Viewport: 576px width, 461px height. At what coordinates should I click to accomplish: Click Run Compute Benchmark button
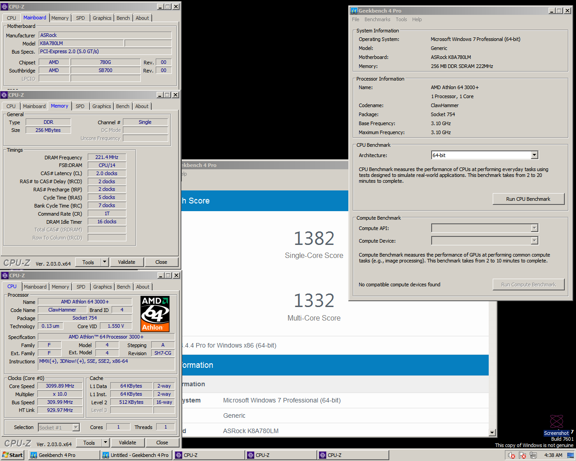[x=528, y=285]
